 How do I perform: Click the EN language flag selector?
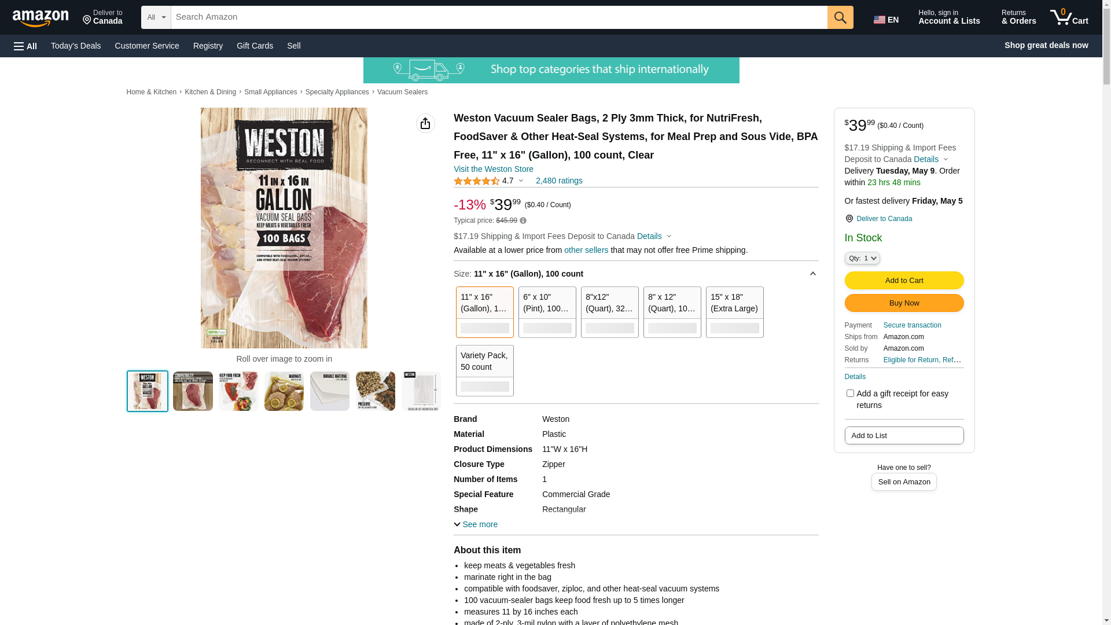pyautogui.click(x=886, y=20)
